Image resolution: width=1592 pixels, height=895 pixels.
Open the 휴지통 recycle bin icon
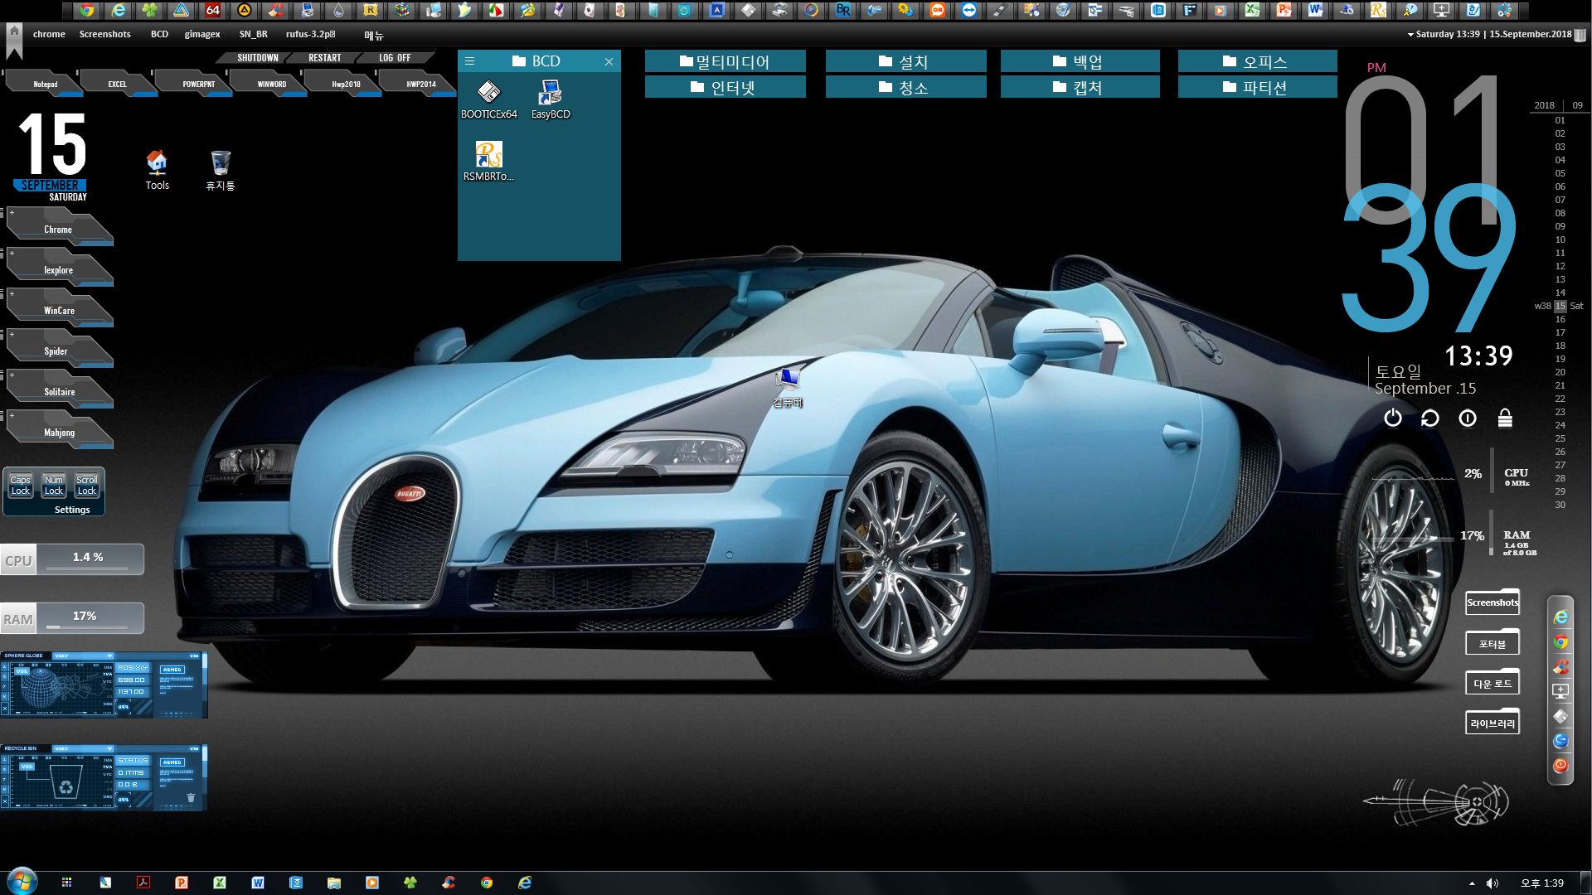[221, 170]
